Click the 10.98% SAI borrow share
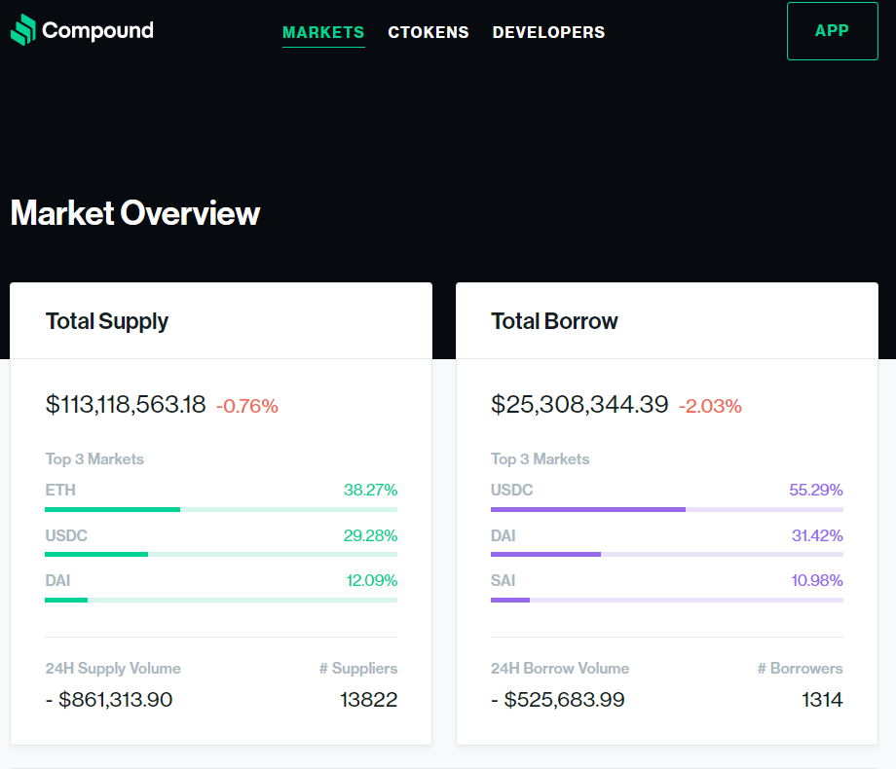Viewport: 896px width, 769px height. pyautogui.click(x=817, y=581)
